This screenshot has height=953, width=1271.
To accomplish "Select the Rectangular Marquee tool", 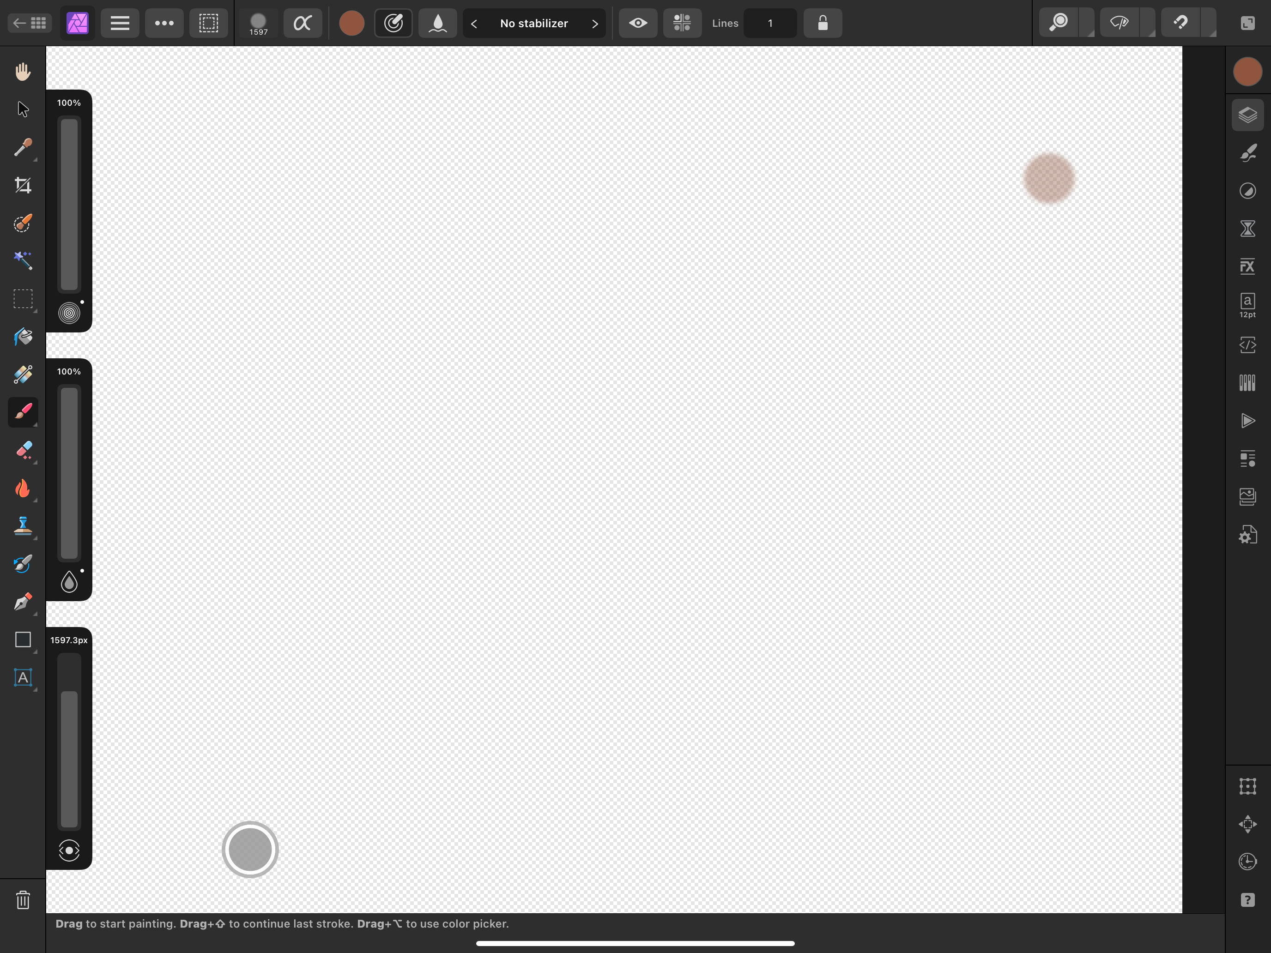I will [23, 299].
